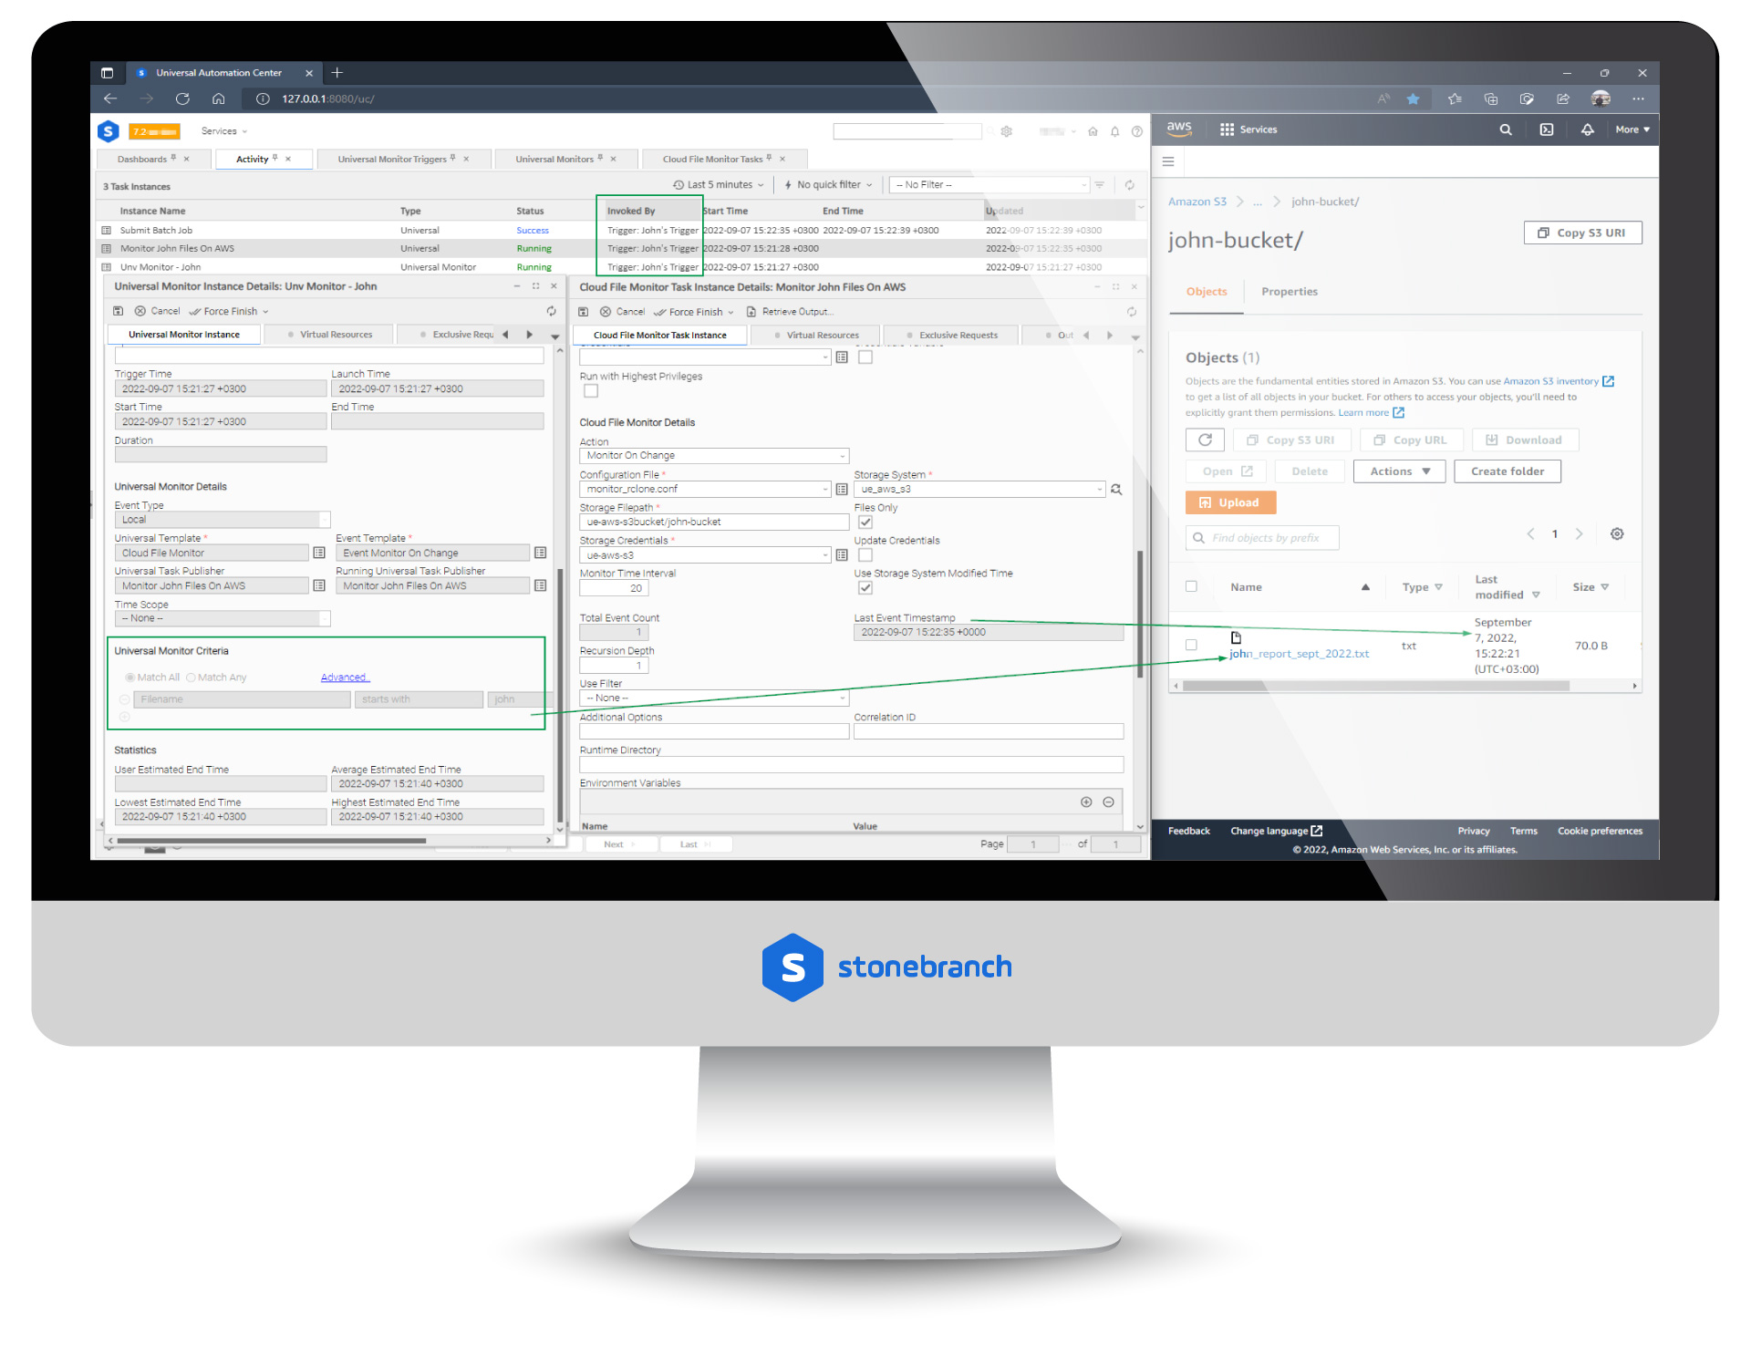Open S3 hamburger navigation menu
The image size is (1751, 1345).
click(1168, 161)
